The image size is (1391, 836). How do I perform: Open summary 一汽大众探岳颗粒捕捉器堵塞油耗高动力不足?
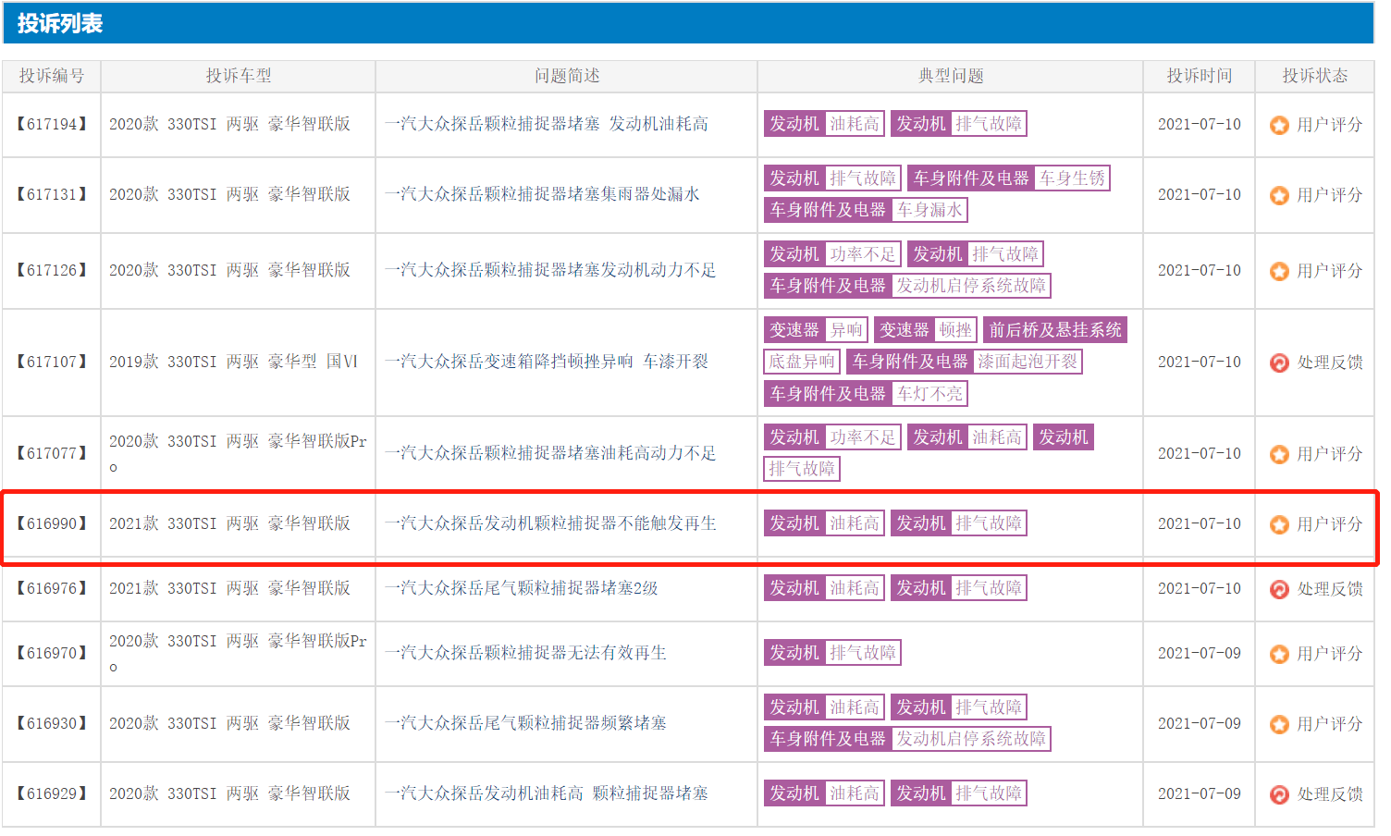click(x=550, y=453)
